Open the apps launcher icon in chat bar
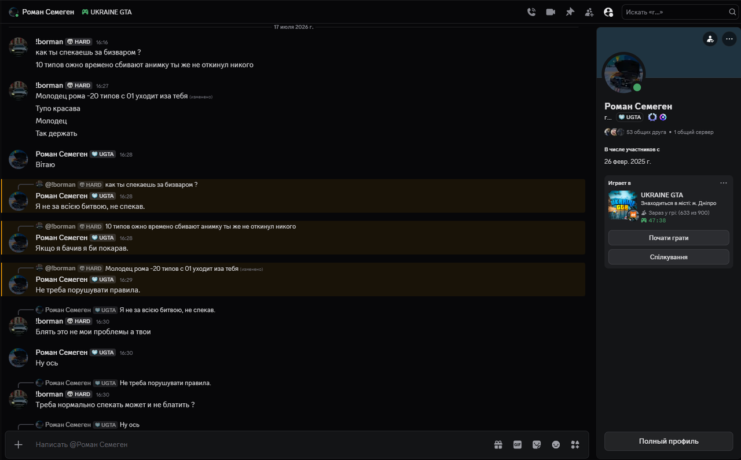This screenshot has width=741, height=460. pos(575,444)
